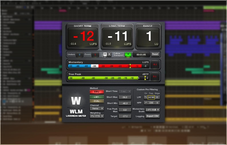Click the Momentary meter yellow target marker
227x145 pixels.
pos(130,66)
